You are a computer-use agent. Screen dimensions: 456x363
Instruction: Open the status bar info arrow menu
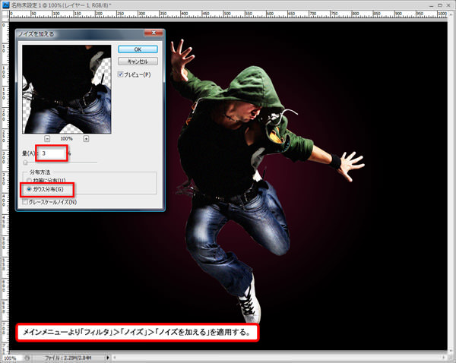pyautogui.click(x=108, y=358)
